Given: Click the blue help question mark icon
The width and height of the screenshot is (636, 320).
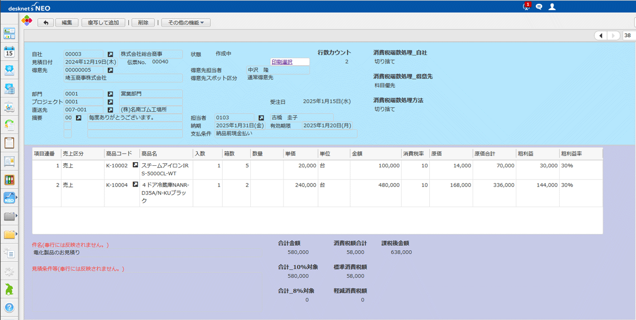Looking at the screenshot, I should pos(9,307).
